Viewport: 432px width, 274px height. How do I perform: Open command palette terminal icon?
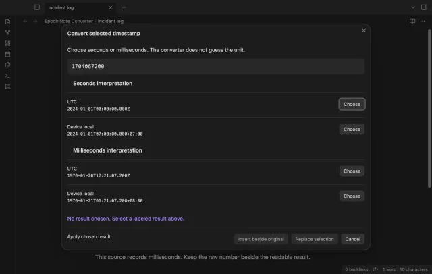7,76
